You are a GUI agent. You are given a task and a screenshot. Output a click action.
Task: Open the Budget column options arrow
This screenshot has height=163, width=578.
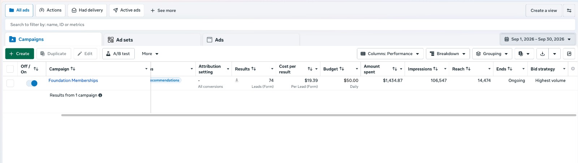[x=357, y=69]
